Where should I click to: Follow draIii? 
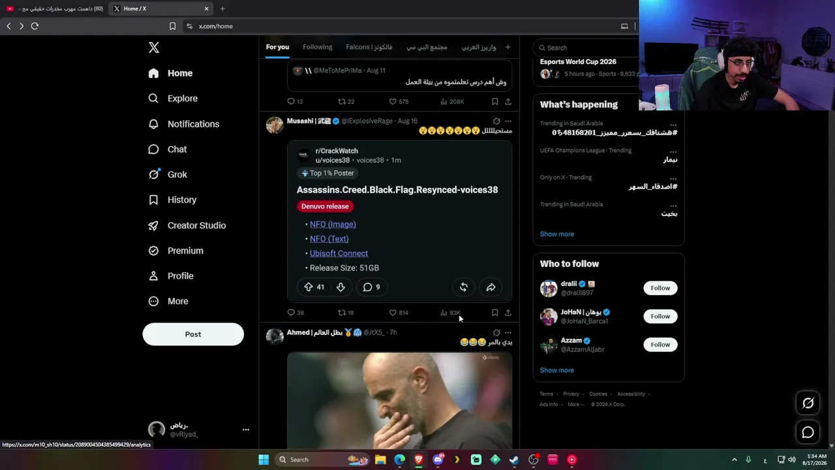pyautogui.click(x=660, y=288)
